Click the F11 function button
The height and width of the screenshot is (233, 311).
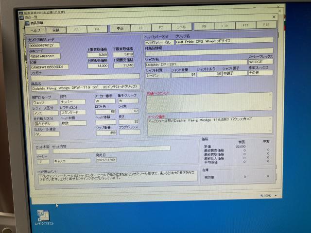(x=245, y=25)
